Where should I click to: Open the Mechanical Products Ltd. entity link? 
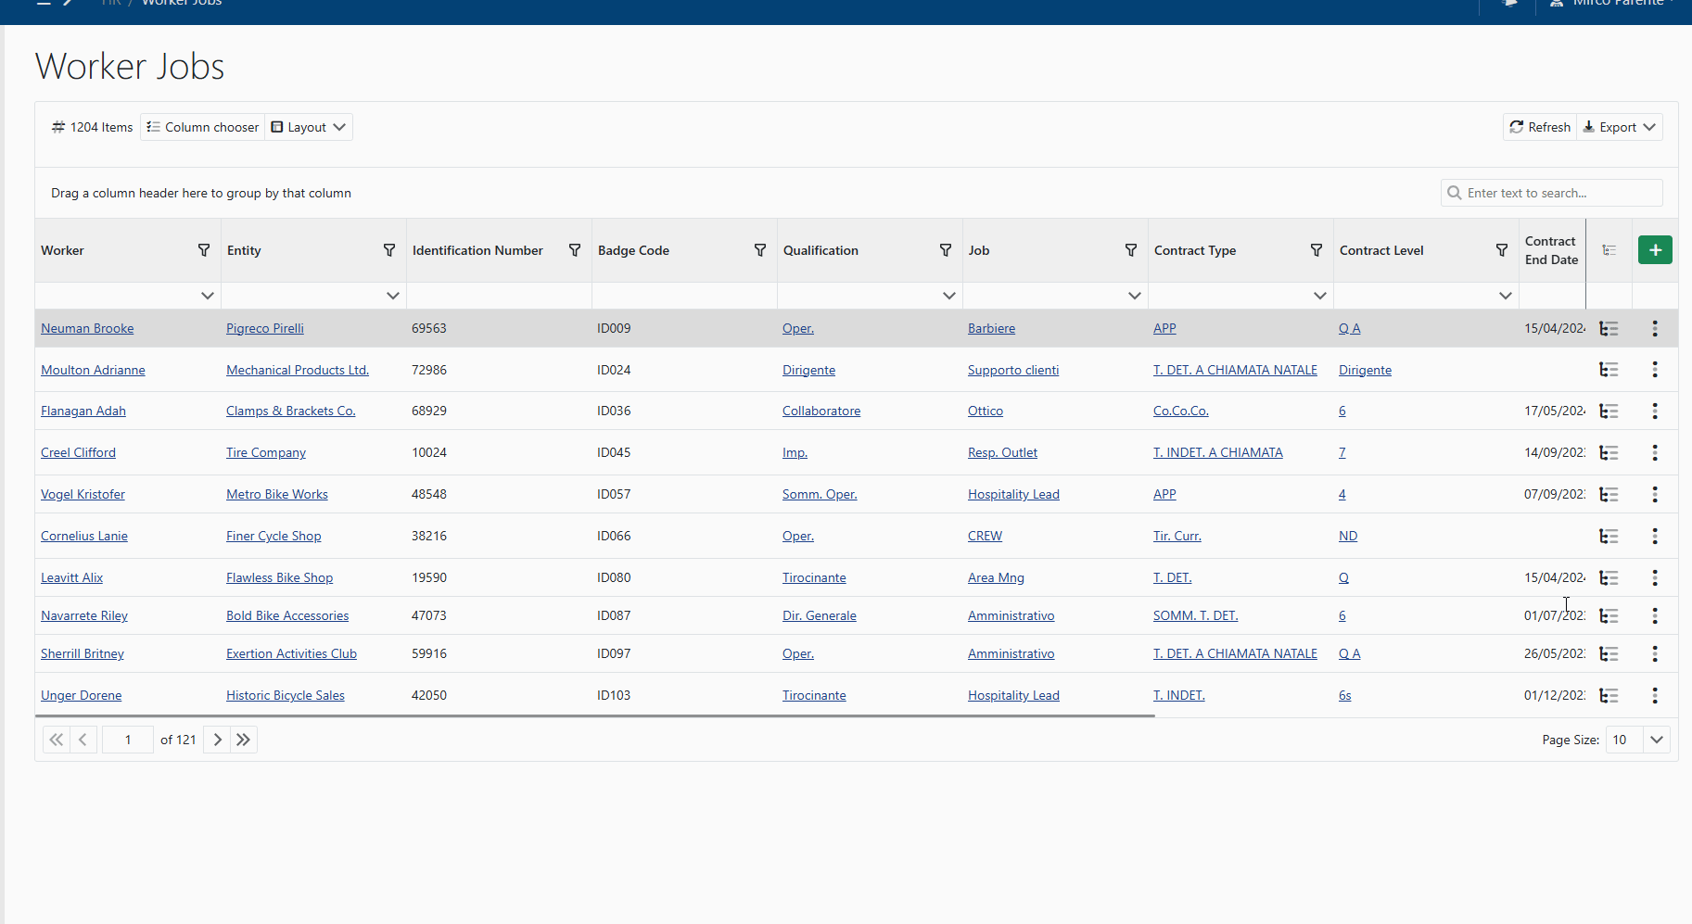tap(297, 371)
